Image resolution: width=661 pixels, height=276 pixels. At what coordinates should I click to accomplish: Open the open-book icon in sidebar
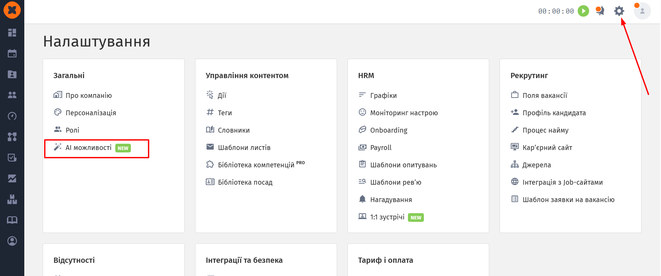(12, 220)
